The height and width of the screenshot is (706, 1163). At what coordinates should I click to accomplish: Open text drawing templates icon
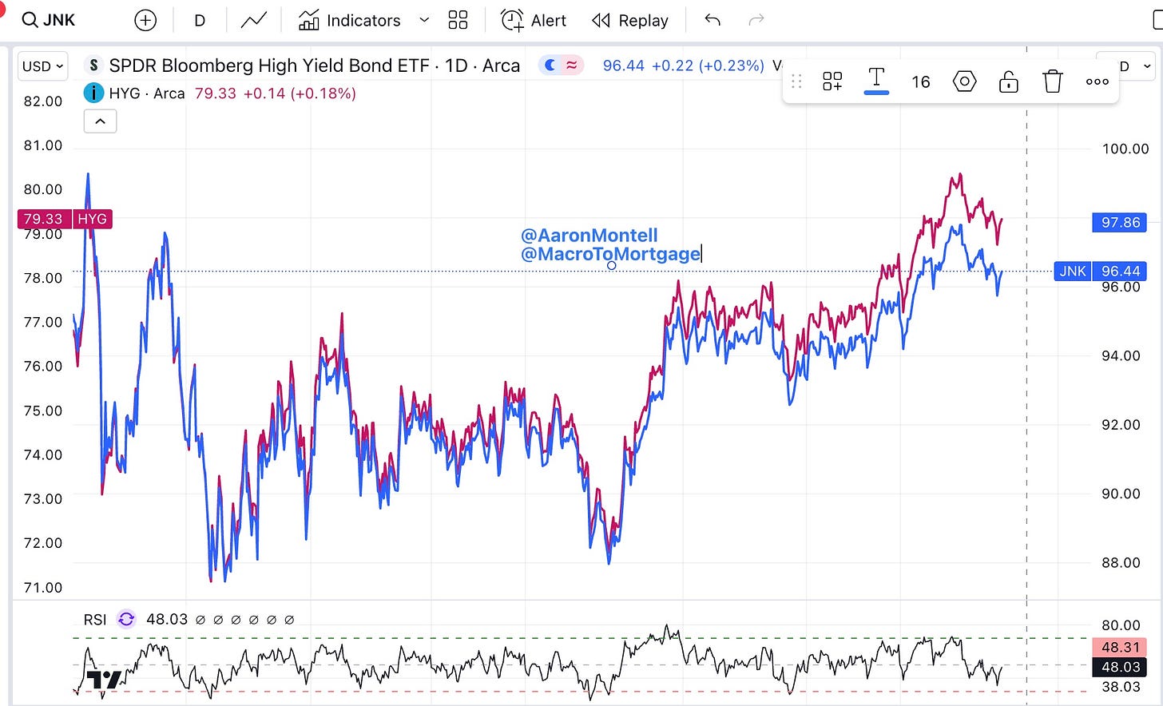coord(832,81)
